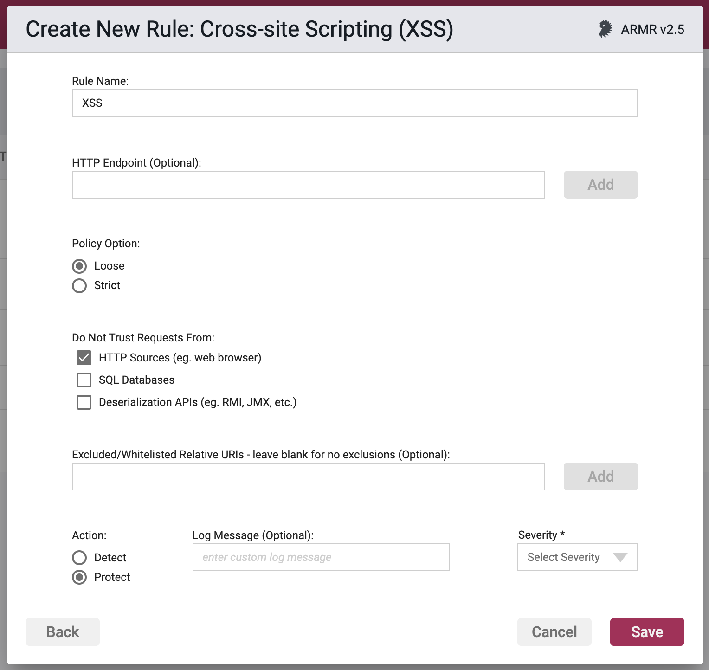
Task: Cancel the new rule dialog
Action: point(554,632)
